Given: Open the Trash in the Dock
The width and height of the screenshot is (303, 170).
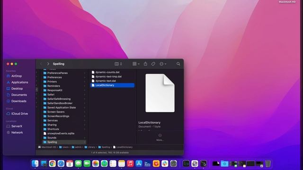Looking at the screenshot, I should [268, 164].
